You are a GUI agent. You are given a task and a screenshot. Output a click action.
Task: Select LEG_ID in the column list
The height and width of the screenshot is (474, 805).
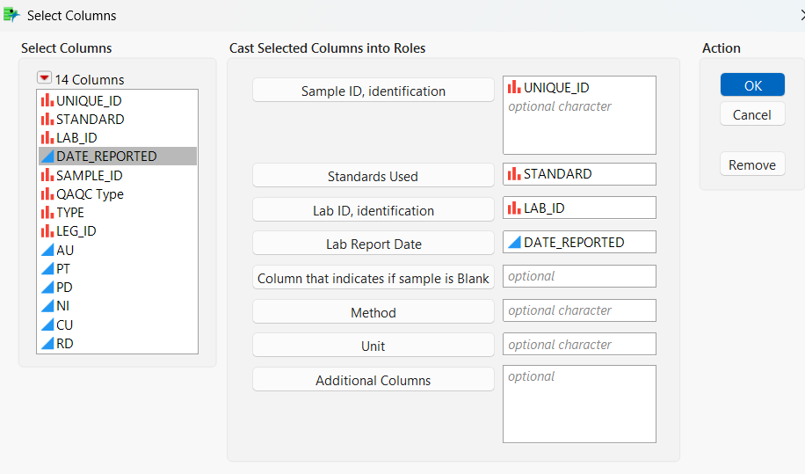(118, 230)
